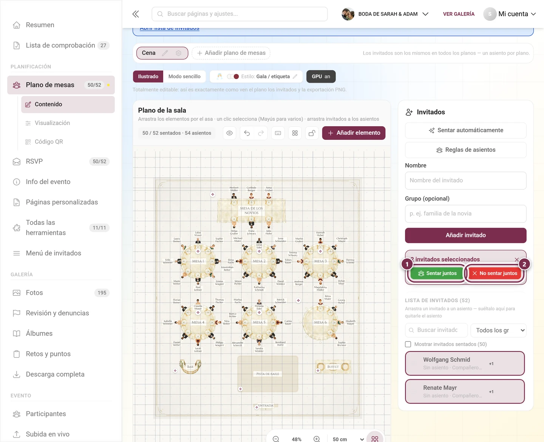Open Cena plan settings gear icon

coord(179,53)
